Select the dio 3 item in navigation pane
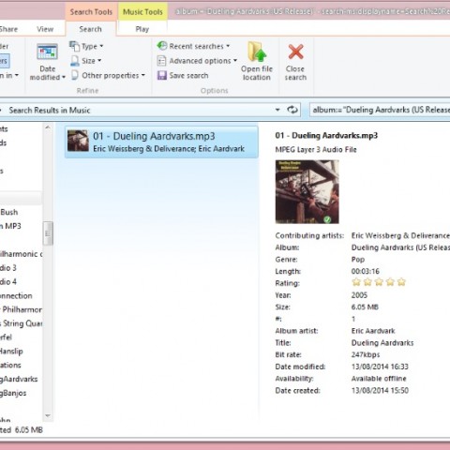This screenshot has height=450, width=450. click(x=8, y=268)
